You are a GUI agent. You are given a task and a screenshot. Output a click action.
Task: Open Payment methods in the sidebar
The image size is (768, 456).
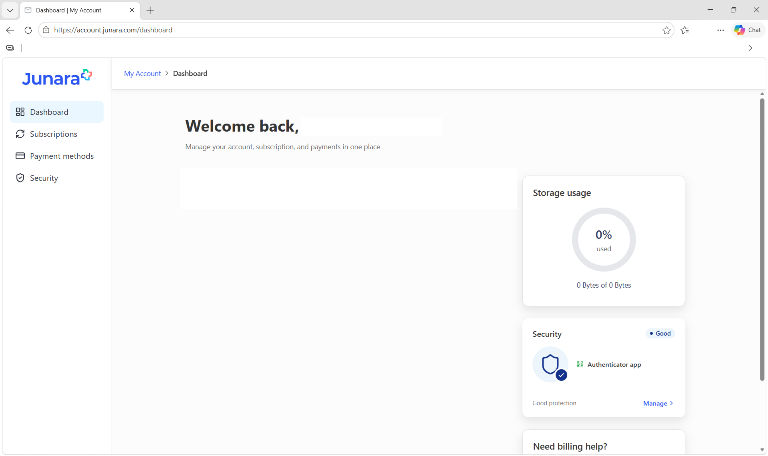coord(57,156)
